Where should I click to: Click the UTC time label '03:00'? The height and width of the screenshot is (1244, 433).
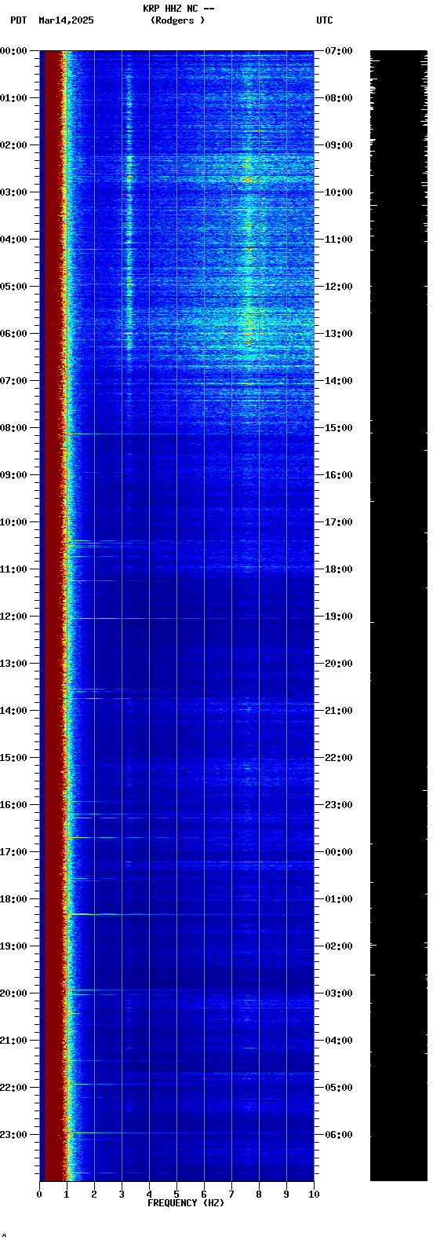[339, 993]
